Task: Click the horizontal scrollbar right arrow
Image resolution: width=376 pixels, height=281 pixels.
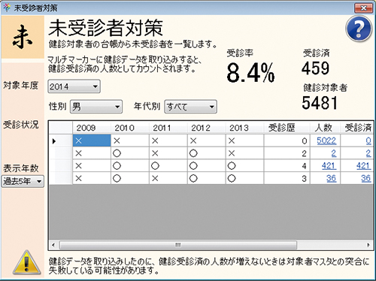Action: coord(368,245)
